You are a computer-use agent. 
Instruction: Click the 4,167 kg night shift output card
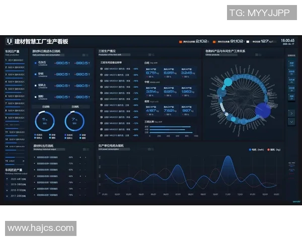[152, 110]
